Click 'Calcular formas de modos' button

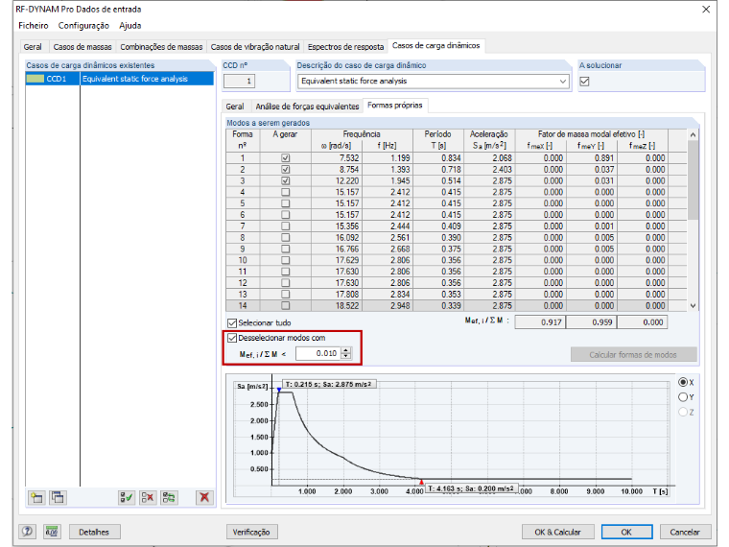pos(633,355)
